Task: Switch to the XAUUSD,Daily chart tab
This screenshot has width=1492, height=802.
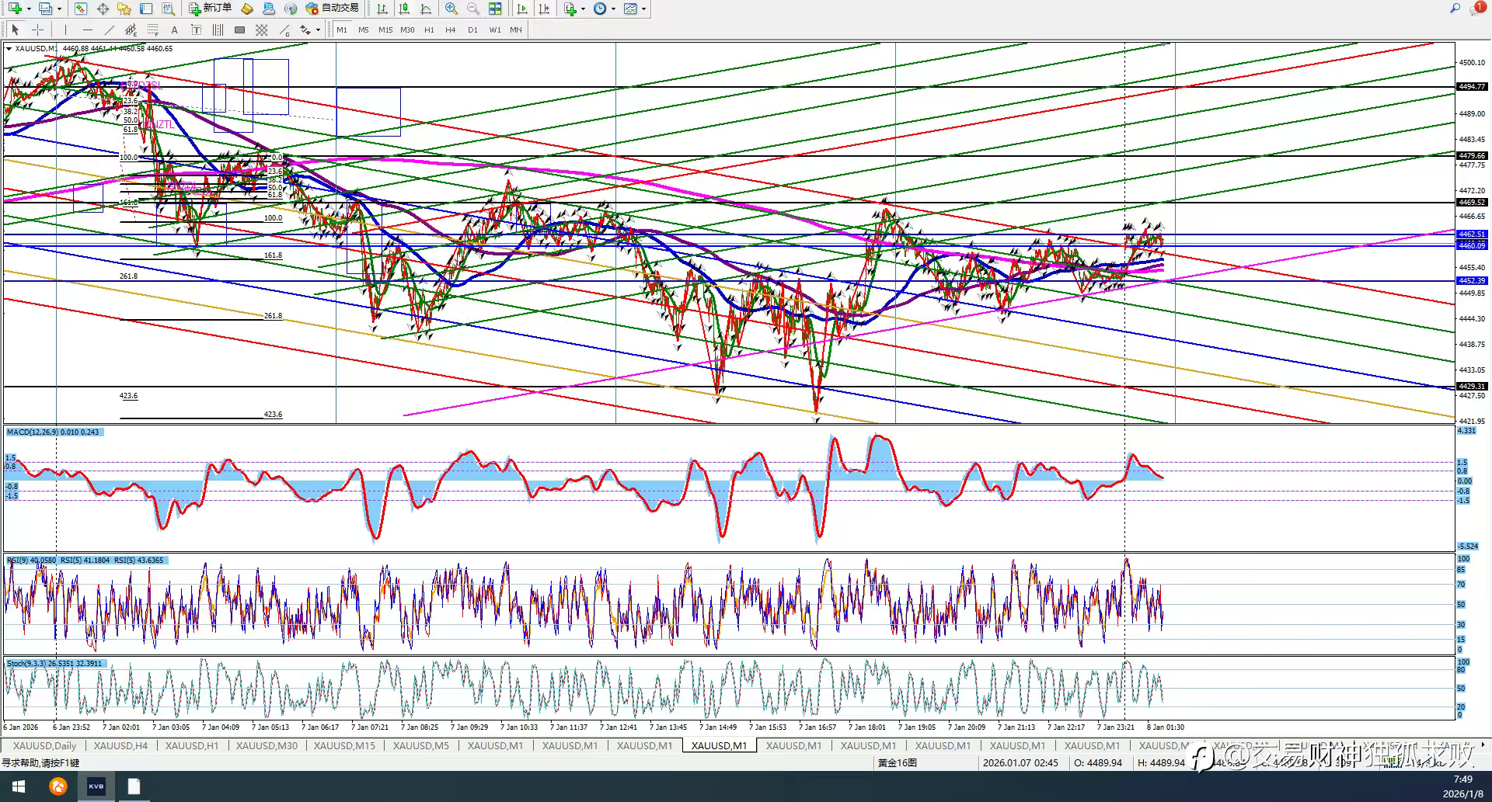Action: [44, 745]
